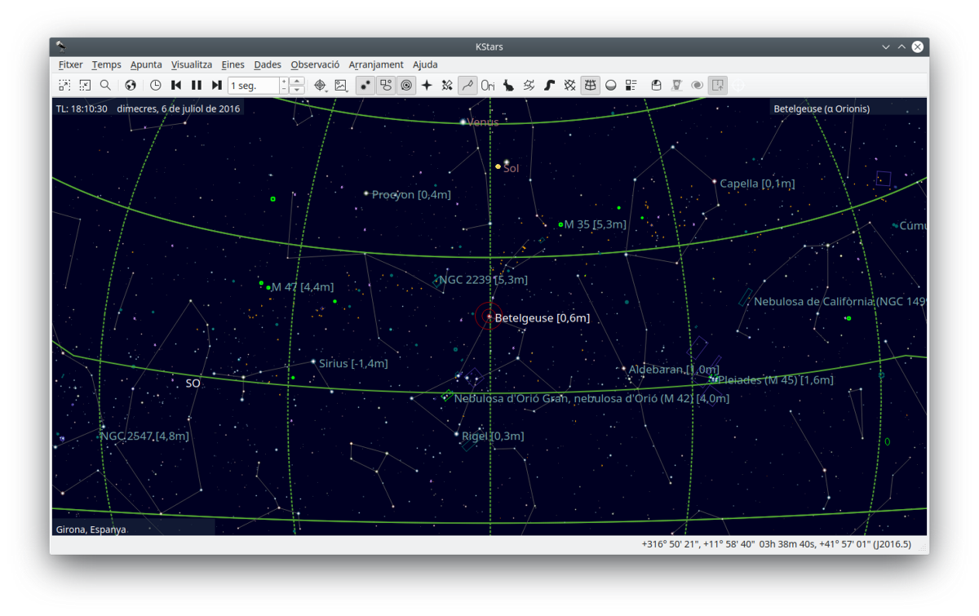This screenshot has height=616, width=979.
Task: Open geographic location via the globe icon
Action: [131, 85]
